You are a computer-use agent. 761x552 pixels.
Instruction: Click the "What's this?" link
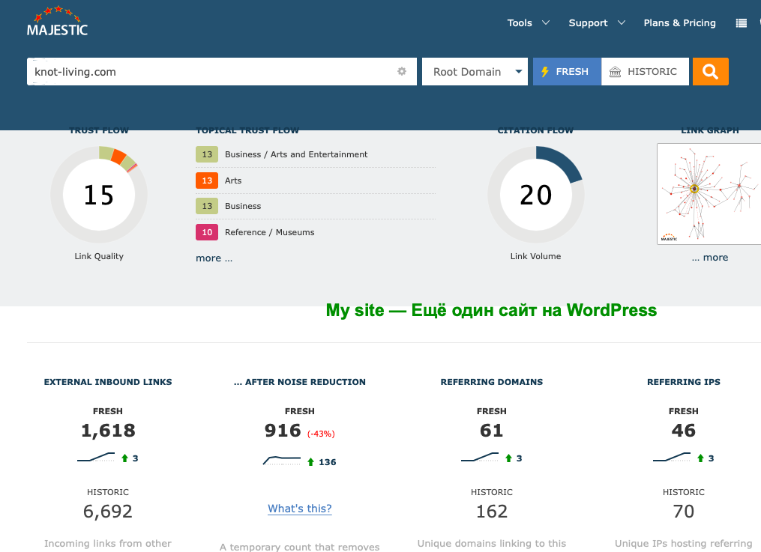299,509
